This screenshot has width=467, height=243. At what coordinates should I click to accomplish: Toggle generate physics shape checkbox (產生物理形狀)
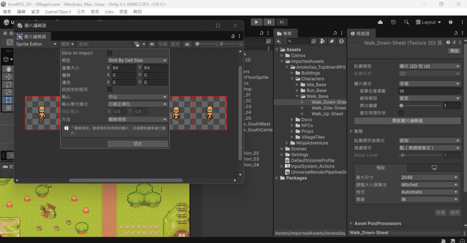(x=401, y=113)
